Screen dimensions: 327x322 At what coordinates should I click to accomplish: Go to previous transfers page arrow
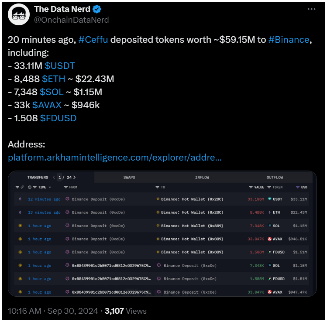pyautogui.click(x=54, y=177)
